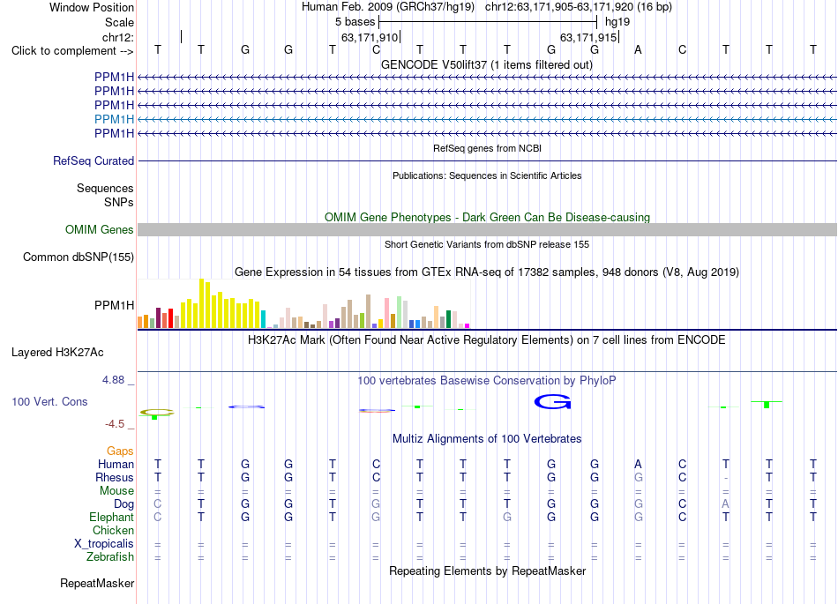The height and width of the screenshot is (604, 838).
Task: Click the 63,171,915 ruler coordinate
Action: 587,37
